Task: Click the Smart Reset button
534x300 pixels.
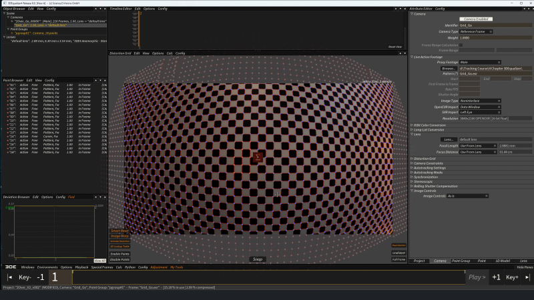Action: (119, 231)
